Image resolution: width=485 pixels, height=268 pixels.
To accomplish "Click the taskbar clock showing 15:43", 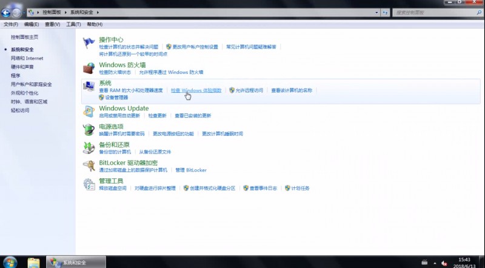I will (x=464, y=260).
